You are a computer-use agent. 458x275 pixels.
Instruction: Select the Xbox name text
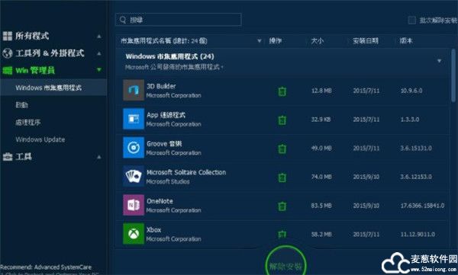(154, 230)
